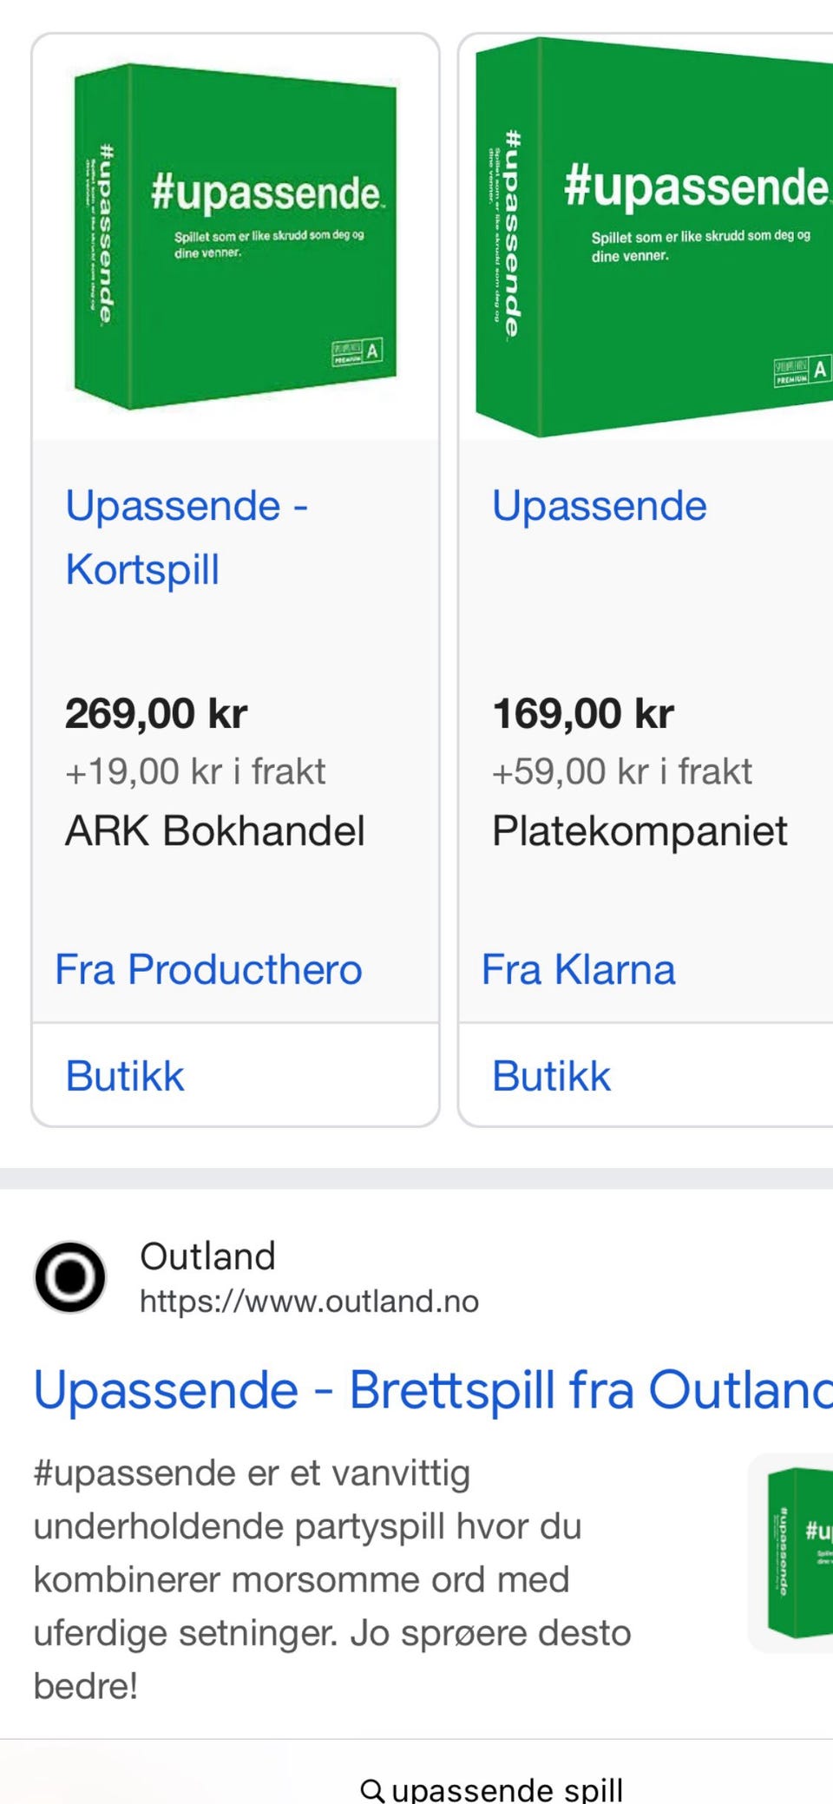Open the "Upassende - Kortspill" product title

[187, 537]
